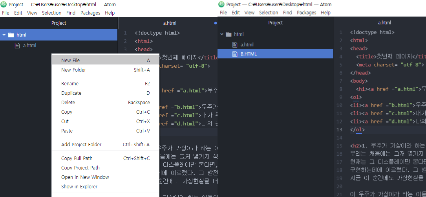Click the <h2> heading line in right editor
The width and height of the screenshot is (426, 197).
coord(388,145)
